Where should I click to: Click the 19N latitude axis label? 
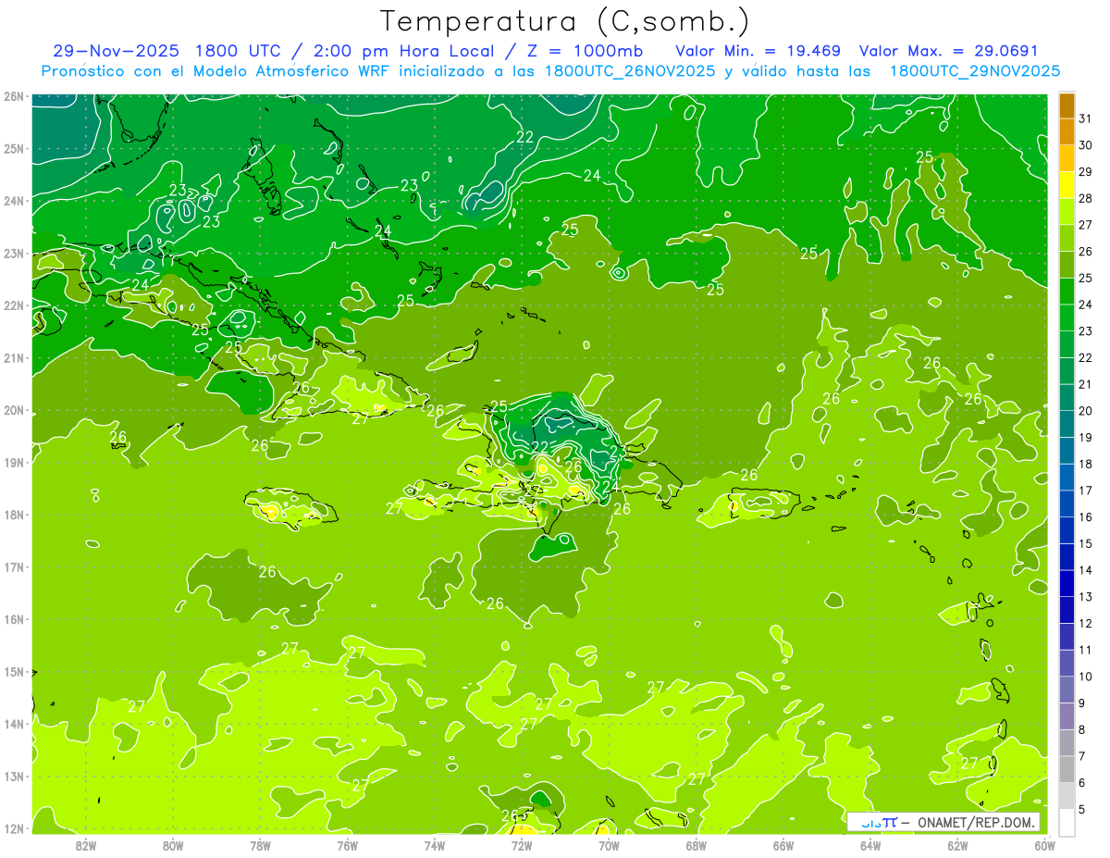13,463
